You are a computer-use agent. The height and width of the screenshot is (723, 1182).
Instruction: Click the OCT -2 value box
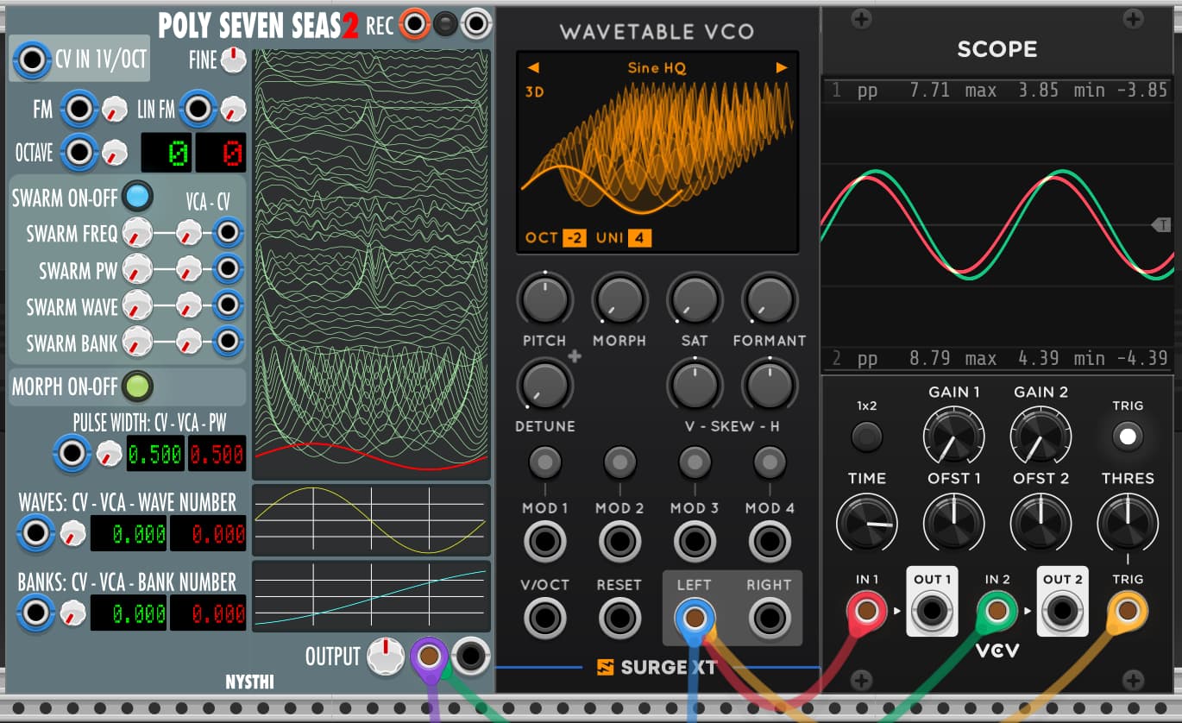coord(575,238)
